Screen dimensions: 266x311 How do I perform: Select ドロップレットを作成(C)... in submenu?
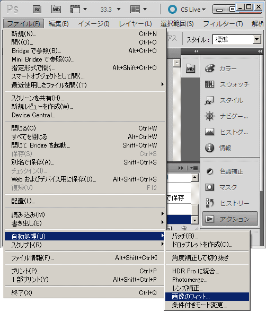207,244
